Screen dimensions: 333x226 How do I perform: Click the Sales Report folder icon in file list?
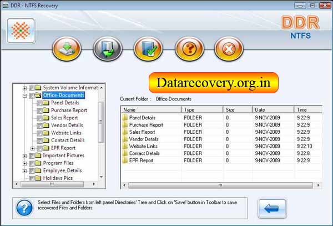(x=125, y=132)
